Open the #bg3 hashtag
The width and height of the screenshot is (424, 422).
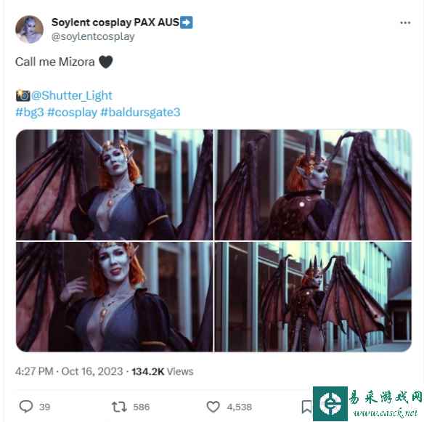point(30,112)
